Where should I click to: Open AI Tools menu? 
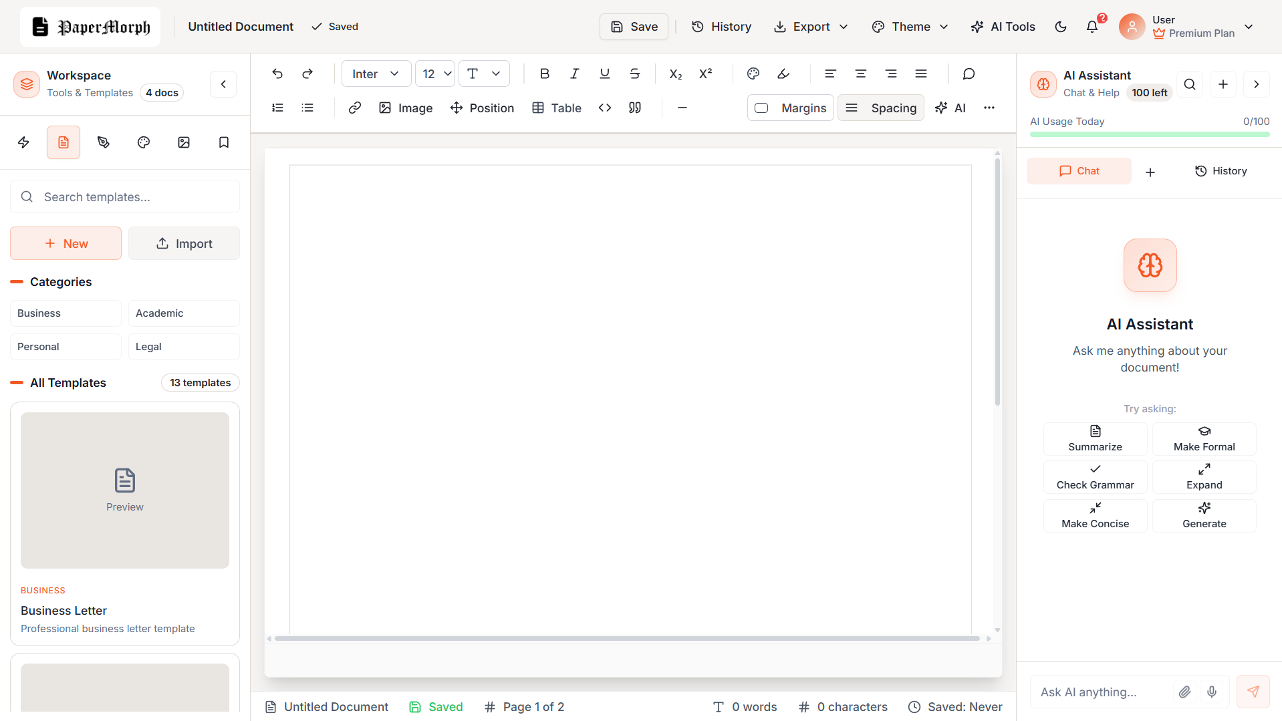pos(1003,27)
